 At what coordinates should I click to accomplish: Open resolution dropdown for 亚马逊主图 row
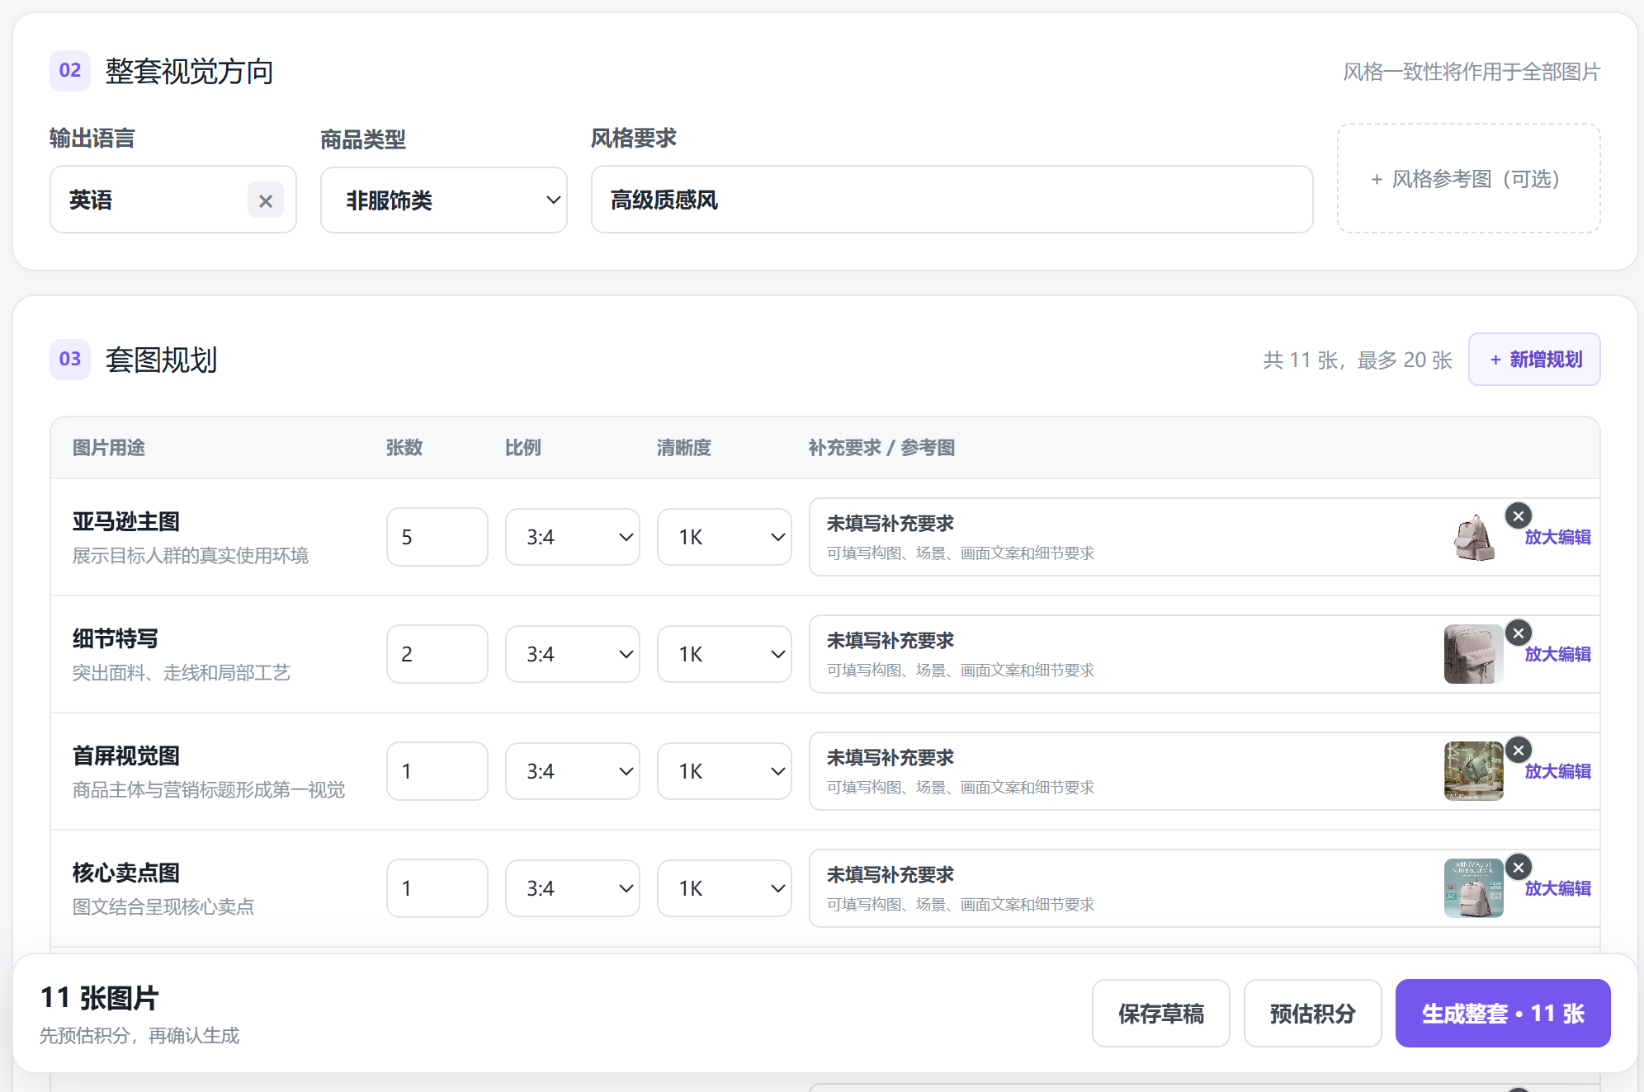tap(725, 537)
